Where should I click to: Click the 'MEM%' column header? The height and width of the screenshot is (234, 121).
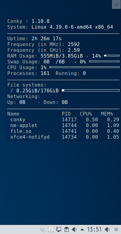pos(107,114)
